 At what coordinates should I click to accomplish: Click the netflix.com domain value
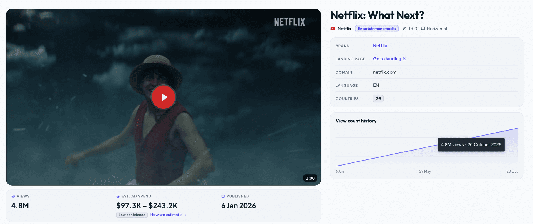point(385,72)
